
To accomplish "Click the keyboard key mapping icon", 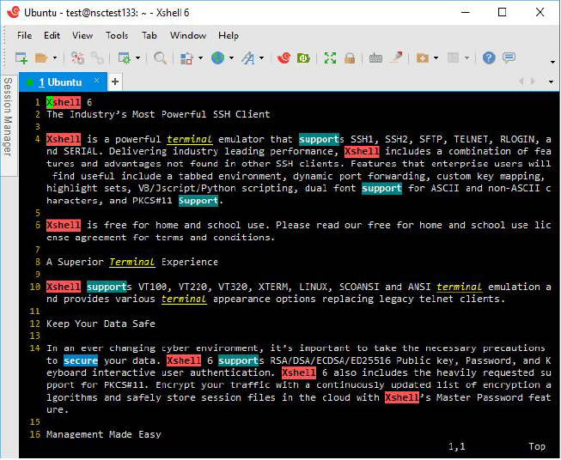I will tap(375, 57).
